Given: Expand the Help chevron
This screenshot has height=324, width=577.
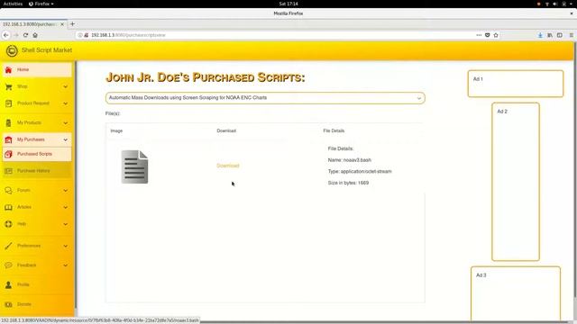Looking at the screenshot, I should [66, 224].
